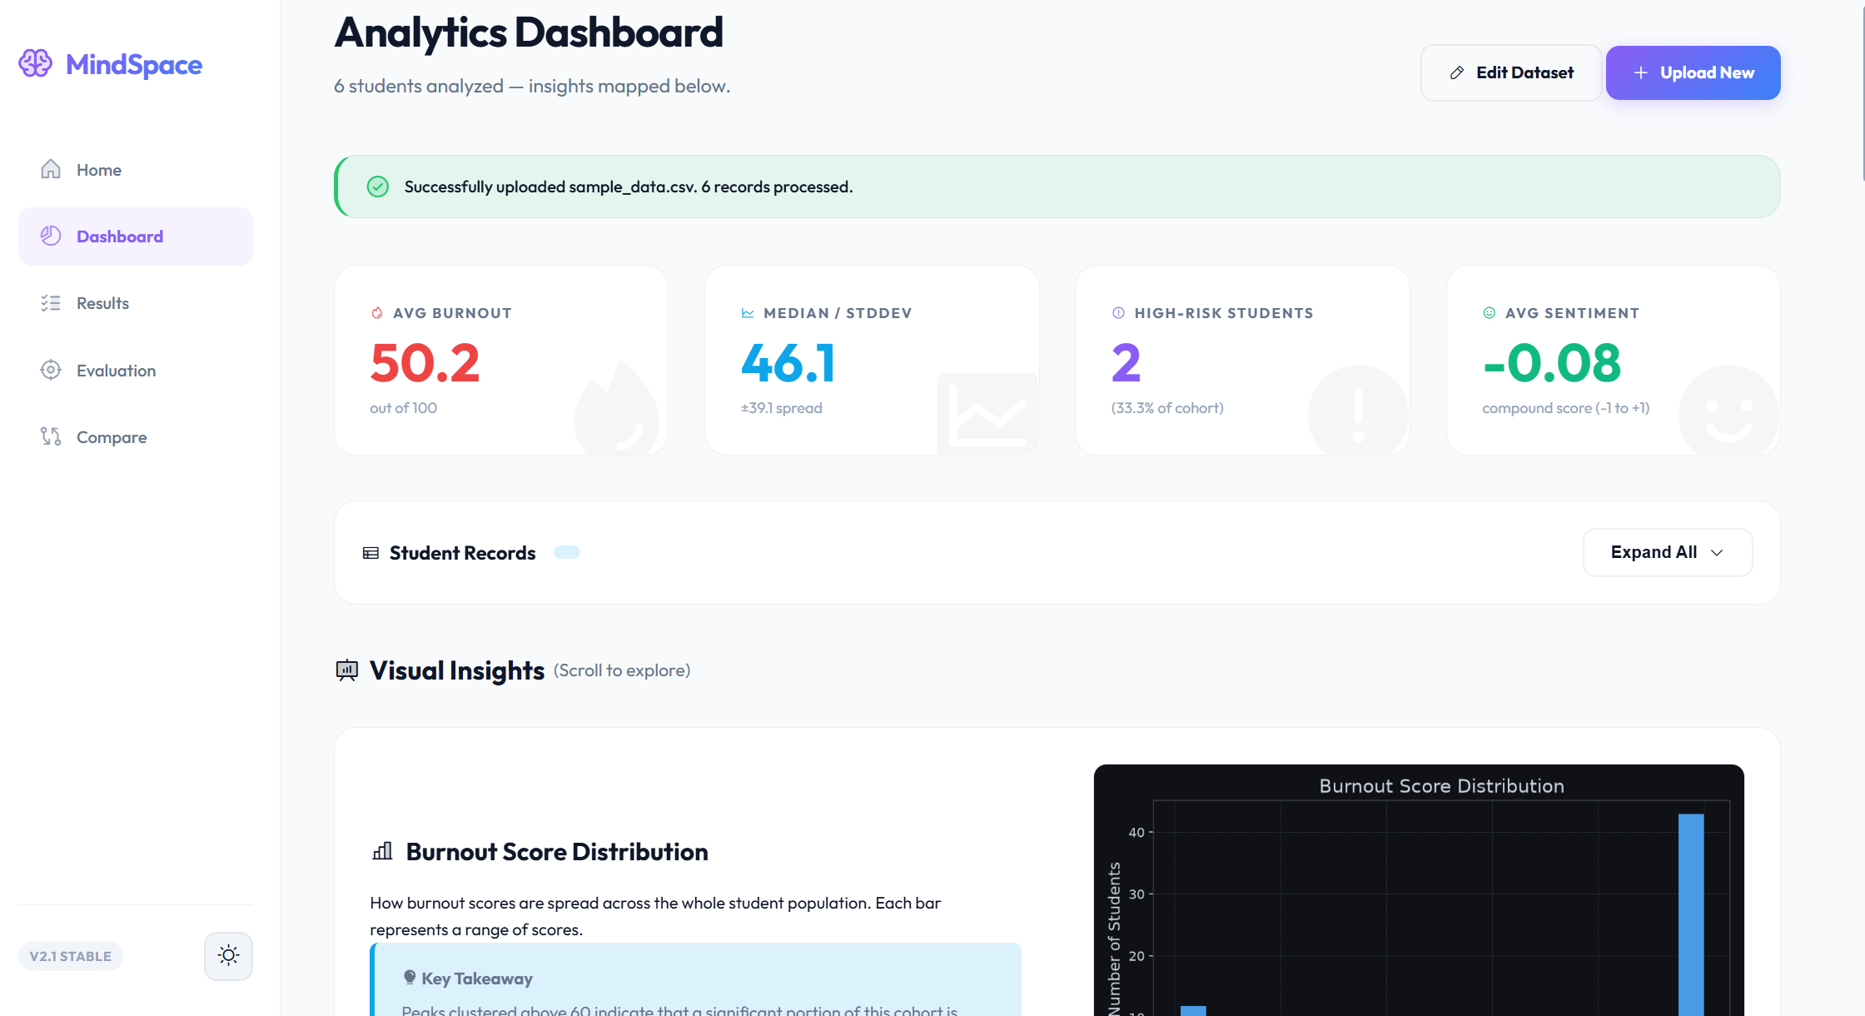Click the Edit Dataset button

tap(1511, 72)
